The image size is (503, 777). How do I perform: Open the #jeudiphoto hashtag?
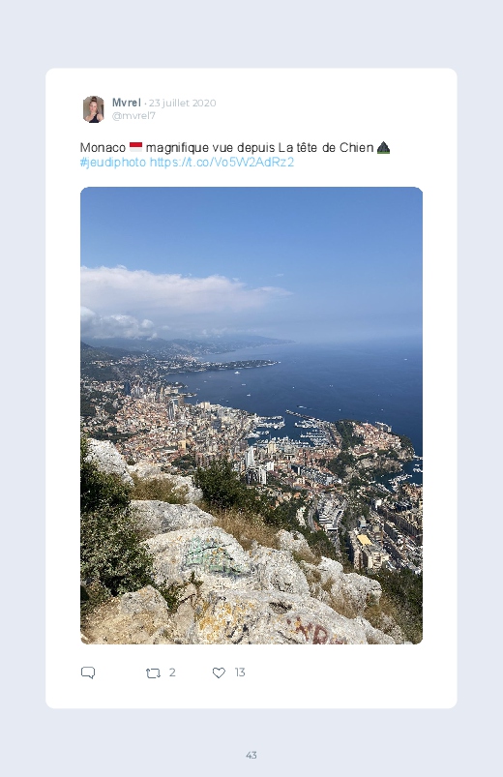[113, 162]
